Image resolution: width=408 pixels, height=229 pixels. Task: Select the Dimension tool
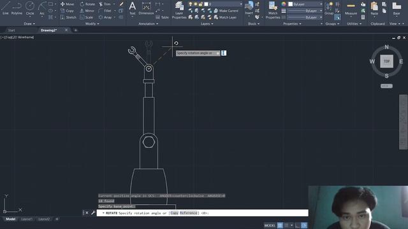pyautogui.click(x=146, y=8)
